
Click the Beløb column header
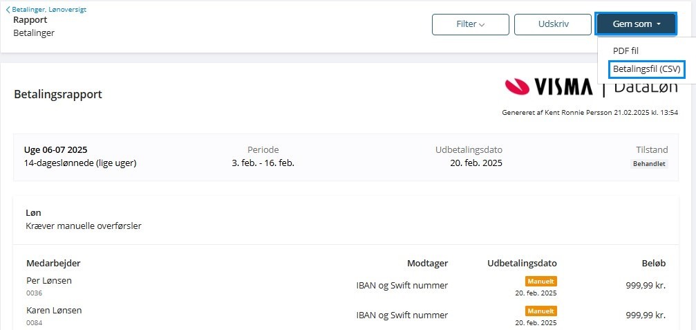pos(653,263)
